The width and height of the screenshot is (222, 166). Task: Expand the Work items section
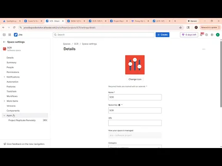coord(4,101)
